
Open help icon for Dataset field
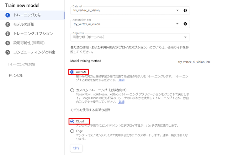(x=185, y=11)
